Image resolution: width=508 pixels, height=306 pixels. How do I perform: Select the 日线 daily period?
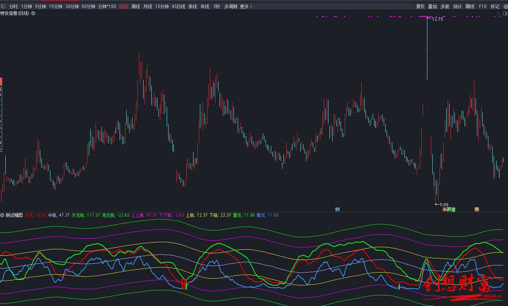click(123, 6)
